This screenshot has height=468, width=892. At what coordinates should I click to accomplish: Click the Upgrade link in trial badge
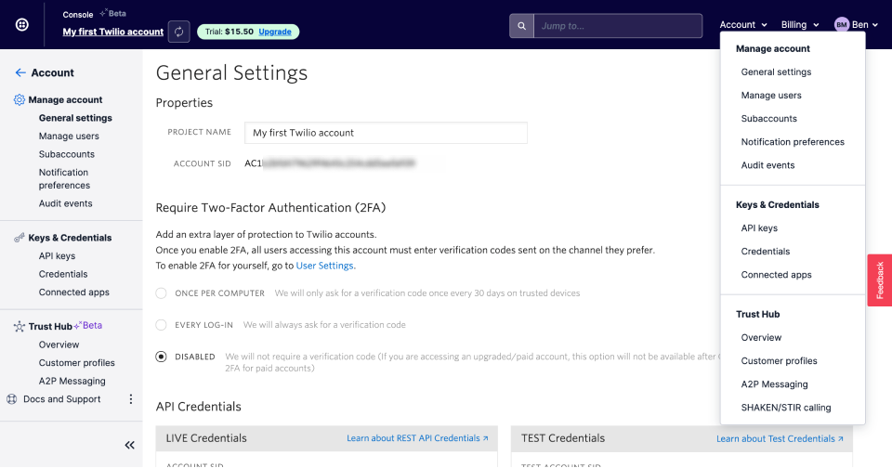275,32
